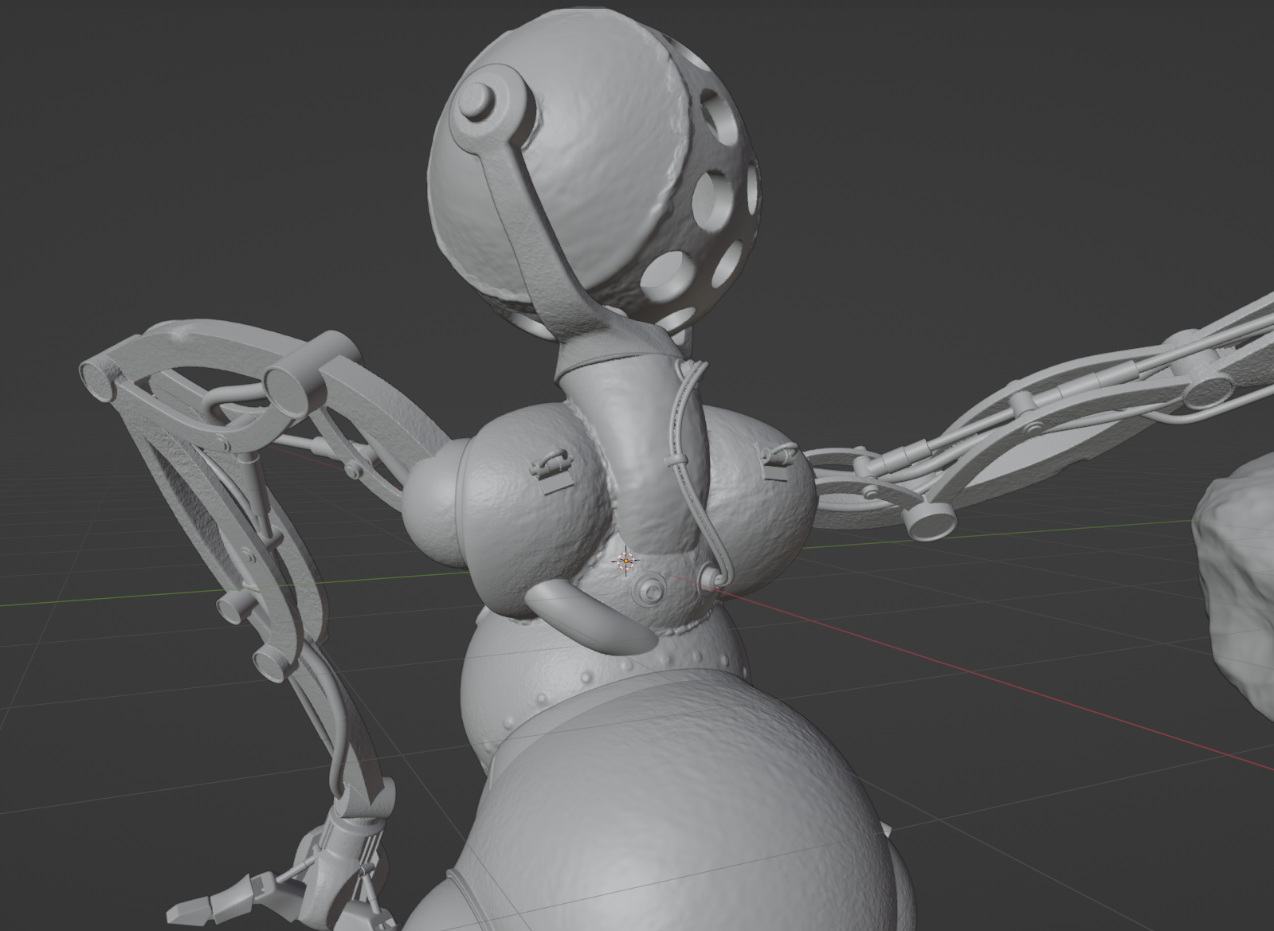Image resolution: width=1274 pixels, height=931 pixels.
Task: Click the round bolt next to 3D cursor
Action: 650,591
